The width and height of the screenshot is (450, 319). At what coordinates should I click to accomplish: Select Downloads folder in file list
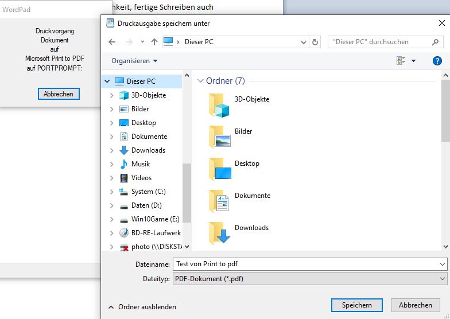pyautogui.click(x=239, y=234)
